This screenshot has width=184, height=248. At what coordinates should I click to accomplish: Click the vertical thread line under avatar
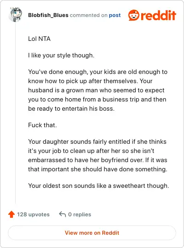pos(16,113)
